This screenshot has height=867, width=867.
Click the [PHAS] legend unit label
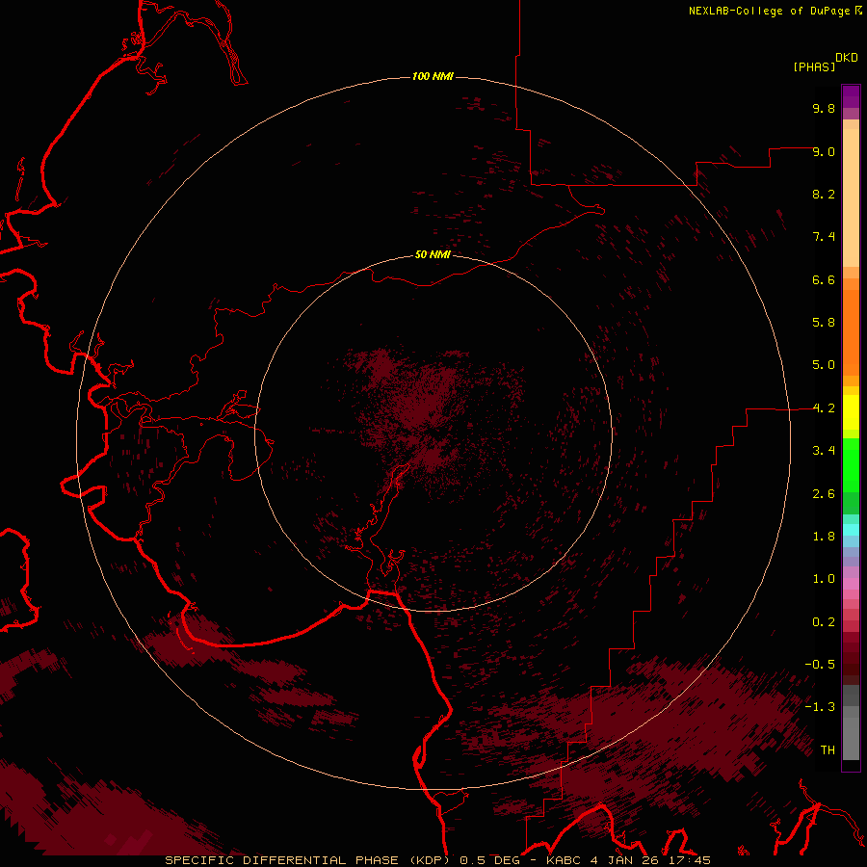click(x=814, y=66)
